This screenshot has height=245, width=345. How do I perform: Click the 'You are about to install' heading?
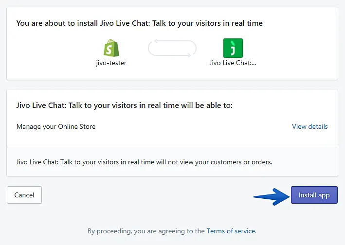pos(140,23)
